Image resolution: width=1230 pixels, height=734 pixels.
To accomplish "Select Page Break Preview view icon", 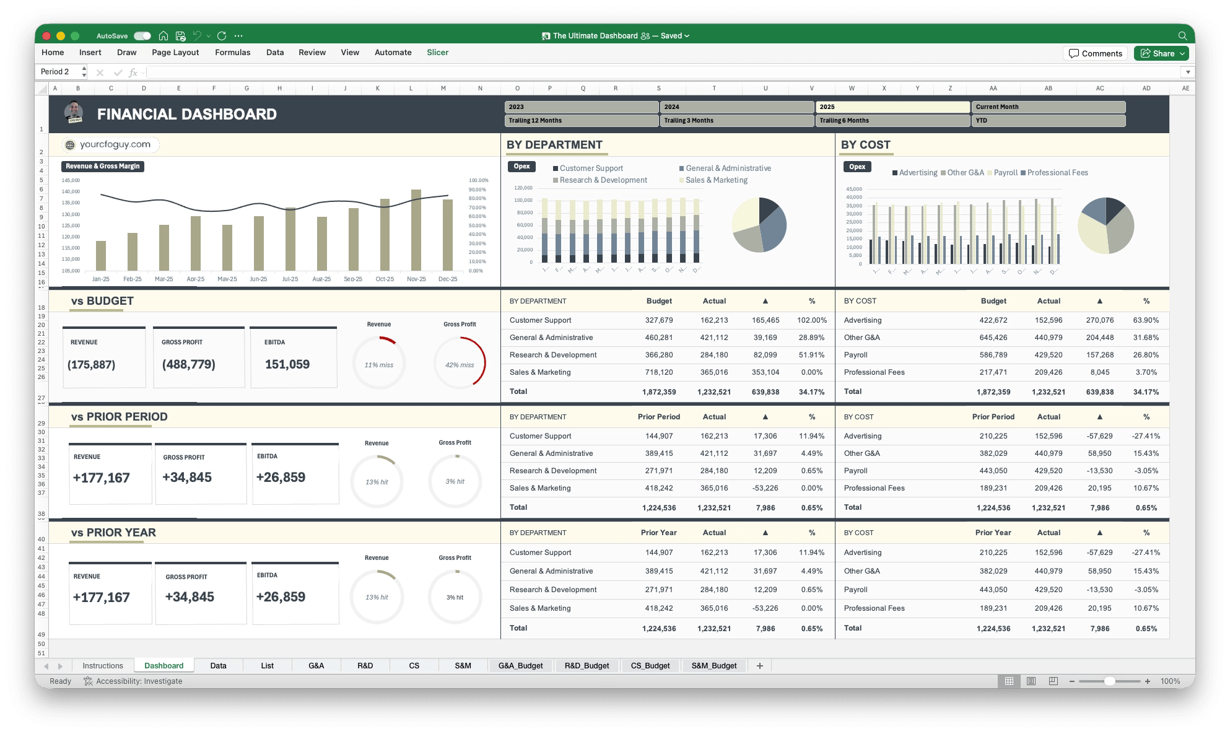I will point(1053,681).
